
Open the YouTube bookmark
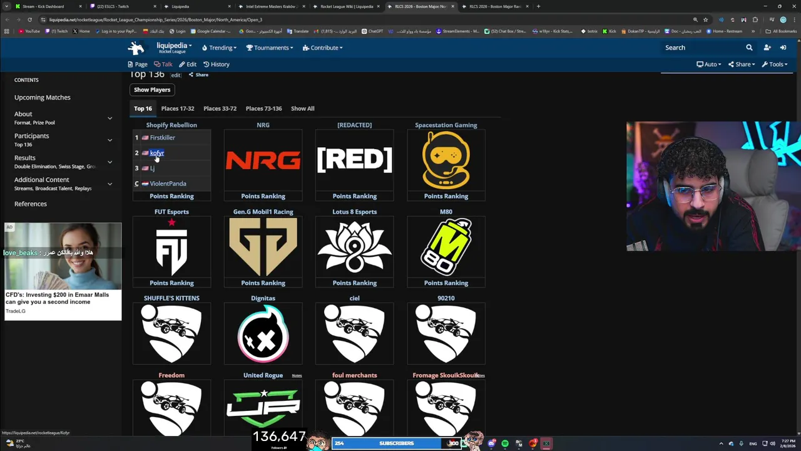tap(29, 31)
